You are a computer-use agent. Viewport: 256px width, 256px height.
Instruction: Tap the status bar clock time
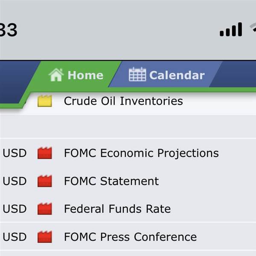pos(9,30)
